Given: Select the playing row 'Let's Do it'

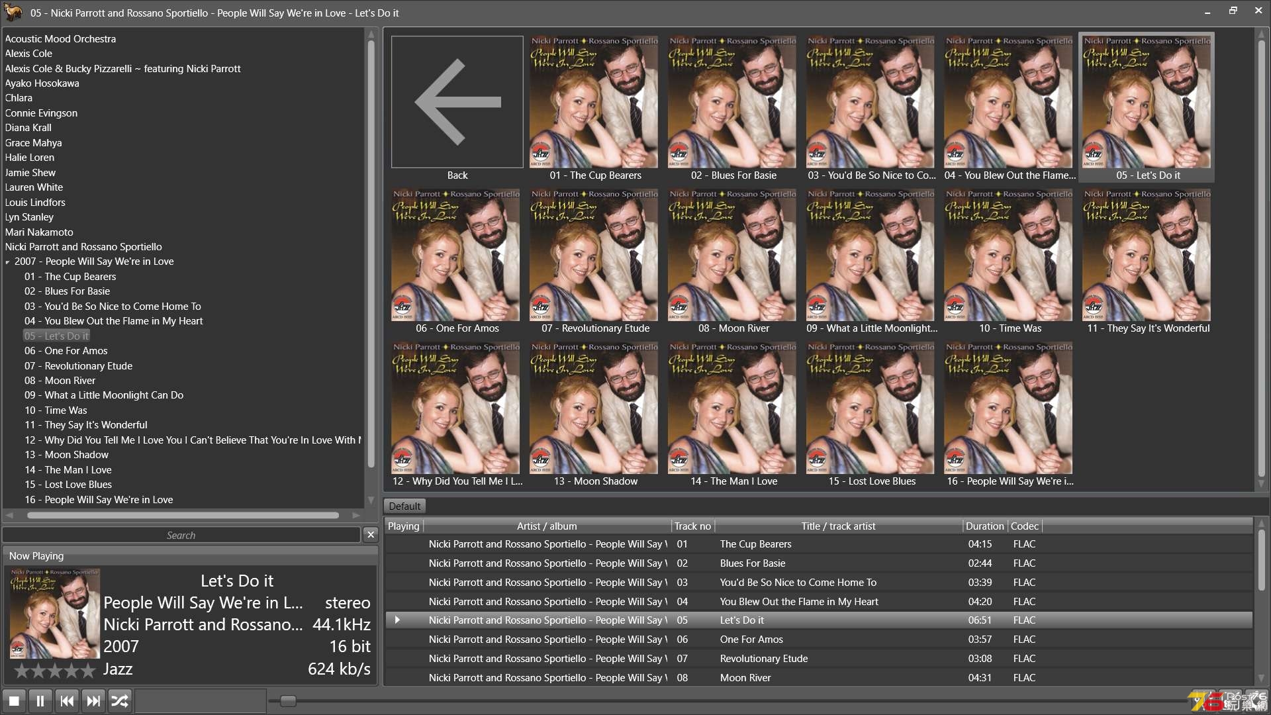Looking at the screenshot, I should pos(819,620).
